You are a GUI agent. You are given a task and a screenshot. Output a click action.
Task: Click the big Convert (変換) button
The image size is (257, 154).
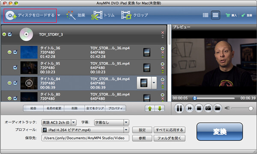220,132
